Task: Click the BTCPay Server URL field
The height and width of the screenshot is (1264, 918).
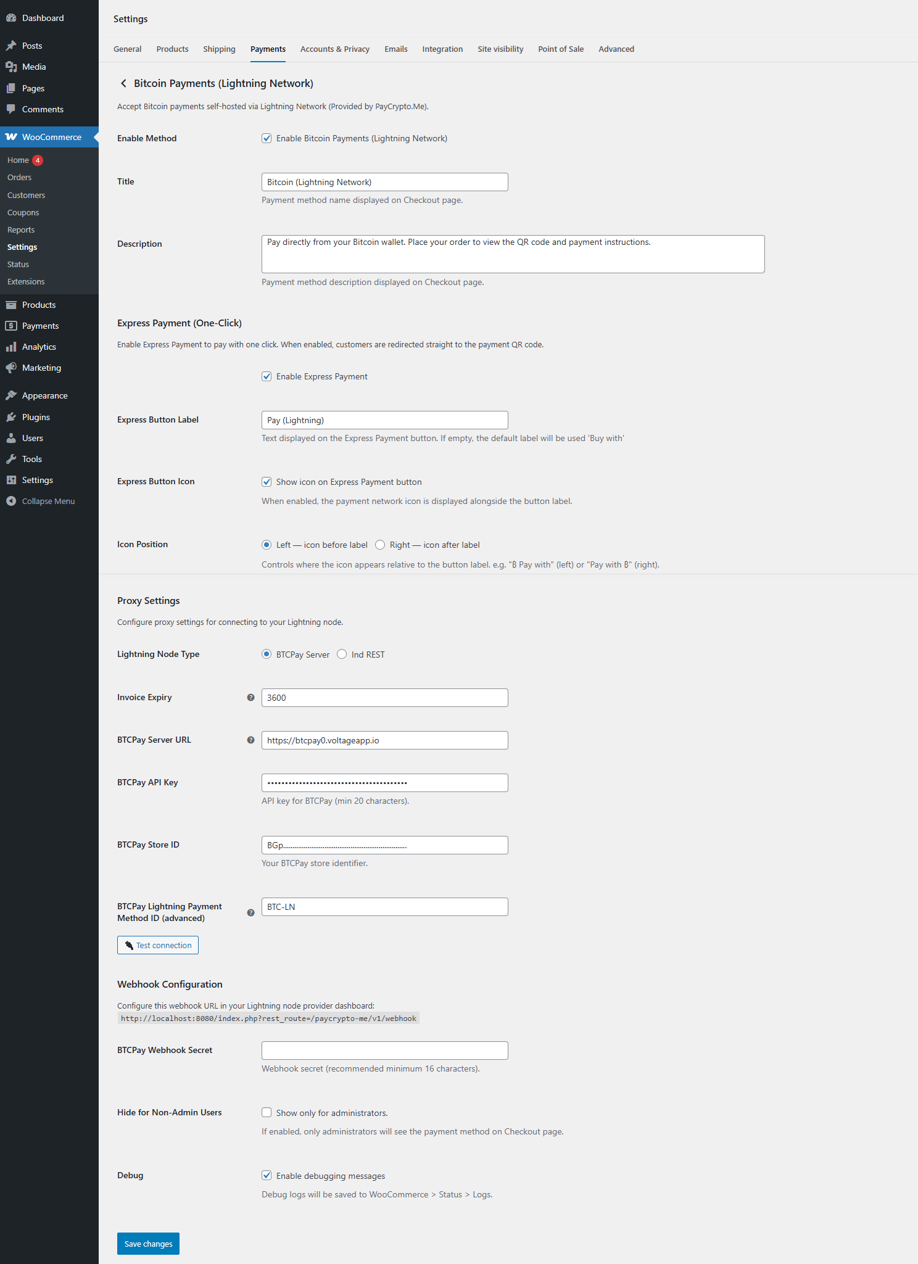Action: [x=385, y=740]
